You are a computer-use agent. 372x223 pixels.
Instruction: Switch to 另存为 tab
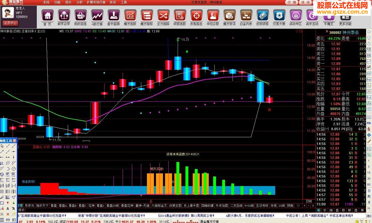point(29,206)
